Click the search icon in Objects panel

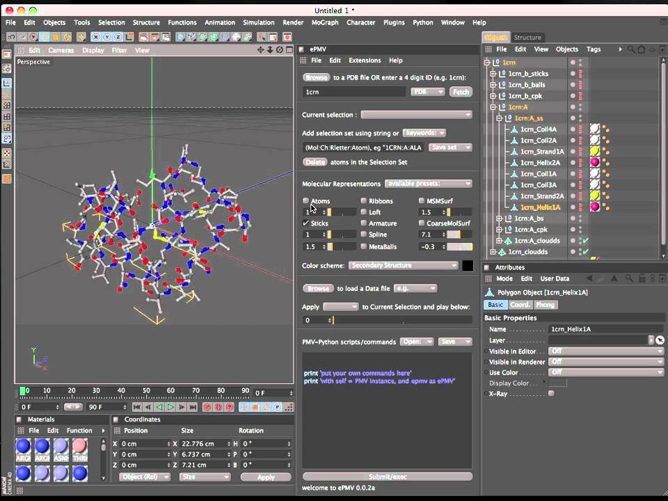[x=631, y=49]
